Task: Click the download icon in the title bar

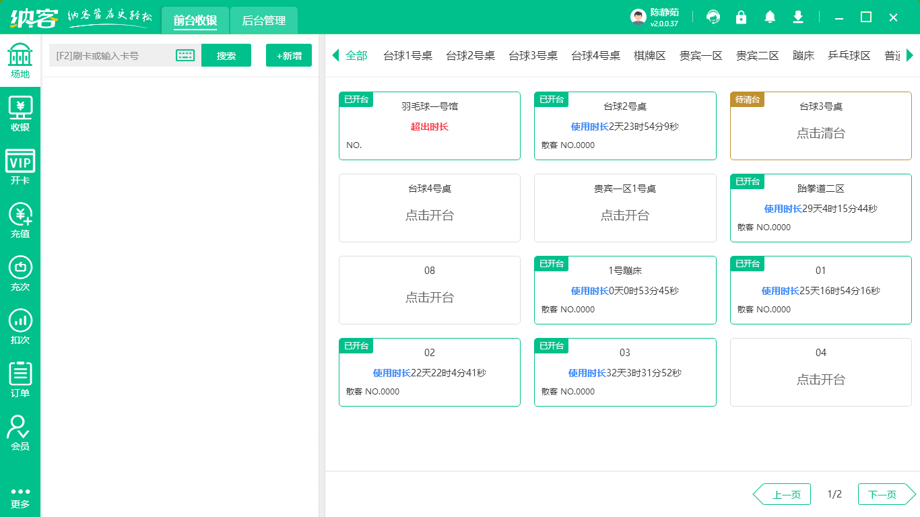Action: [798, 17]
